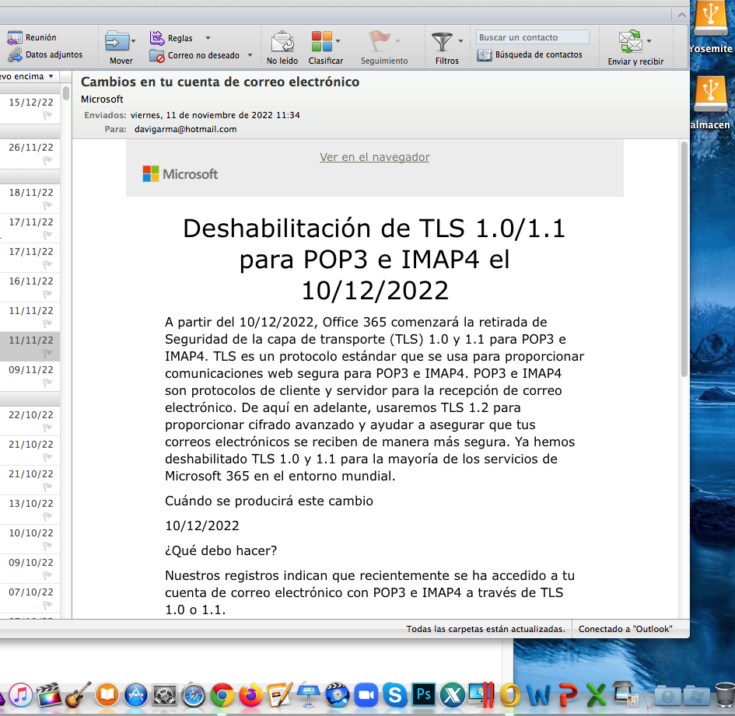This screenshot has height=716, width=735.
Task: Focus the 'Buscar un contacto' search field
Action: [533, 37]
